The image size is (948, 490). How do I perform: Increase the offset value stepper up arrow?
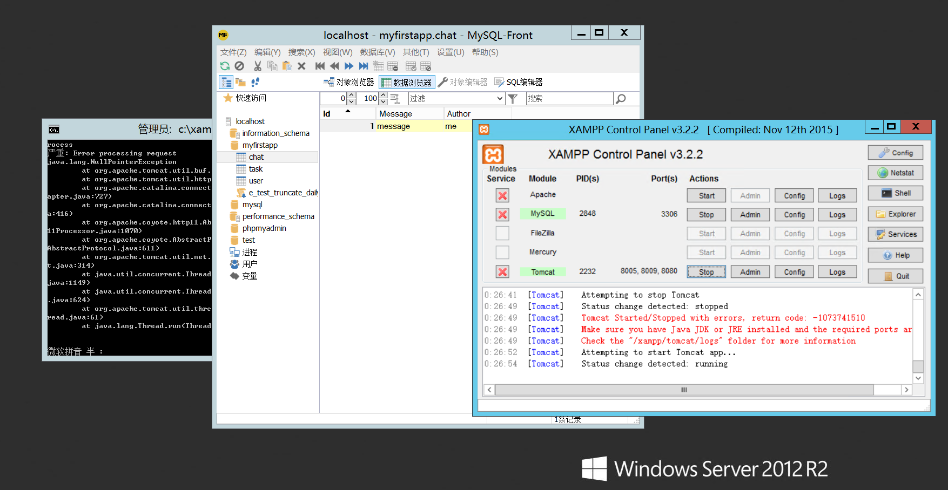tap(352, 95)
